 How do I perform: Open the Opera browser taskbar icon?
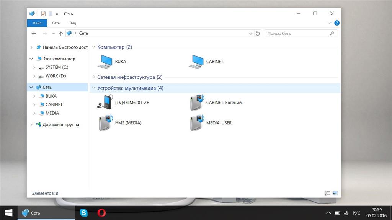[101, 213]
